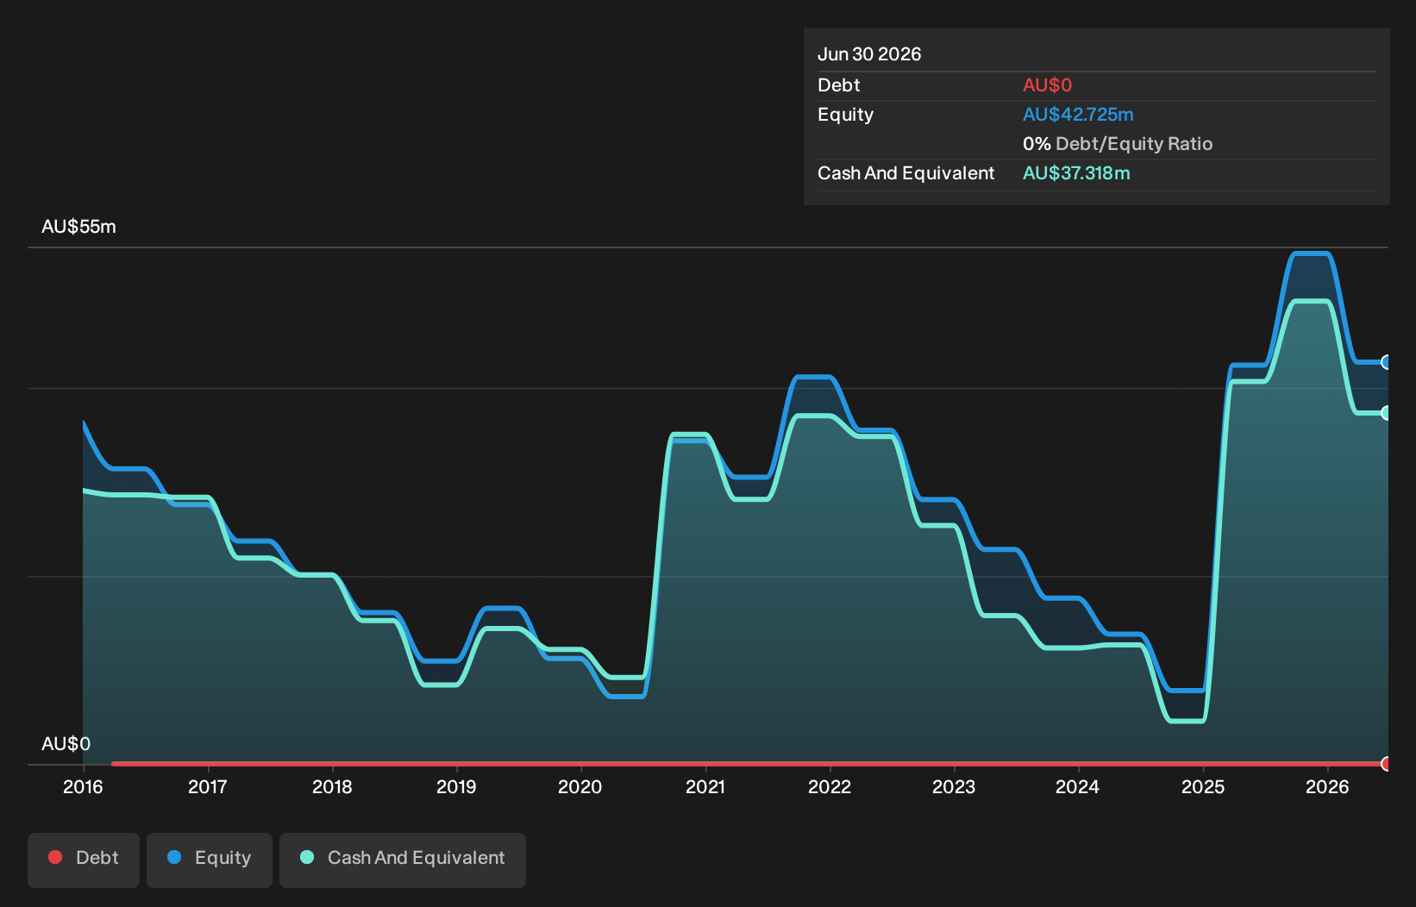Click the red Debt end-point marker

1387,764
